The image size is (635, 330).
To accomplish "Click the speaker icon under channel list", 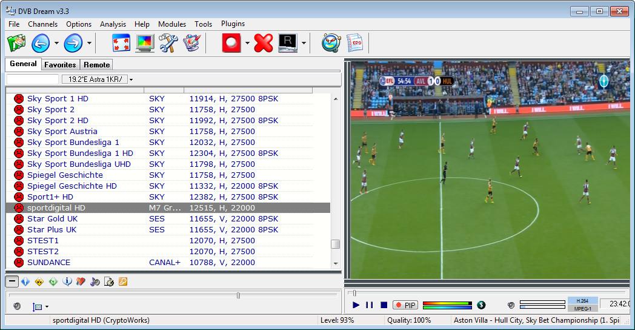I will pyautogui.click(x=16, y=306).
